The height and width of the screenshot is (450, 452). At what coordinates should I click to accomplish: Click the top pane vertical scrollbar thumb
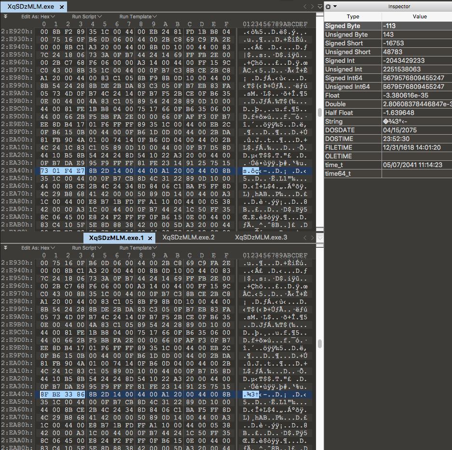pos(319,112)
